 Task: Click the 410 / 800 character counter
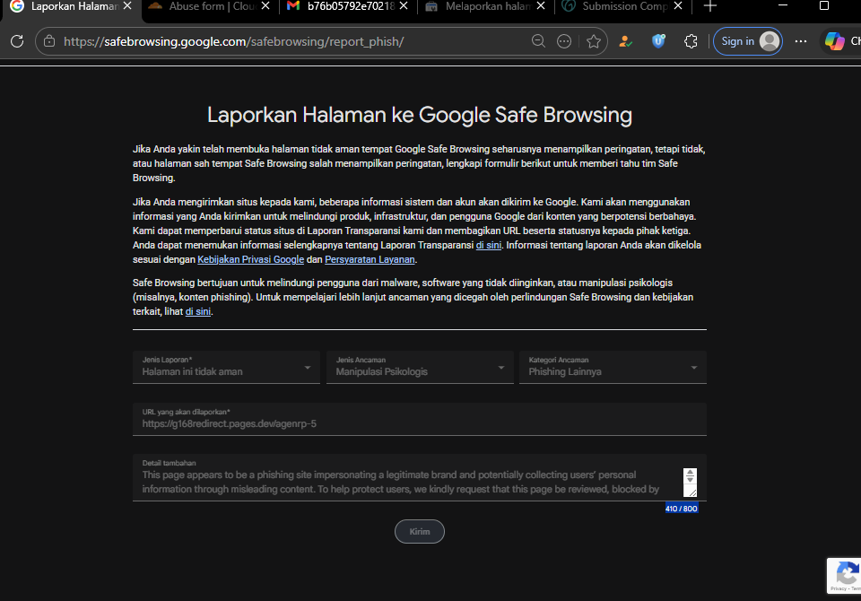point(682,509)
